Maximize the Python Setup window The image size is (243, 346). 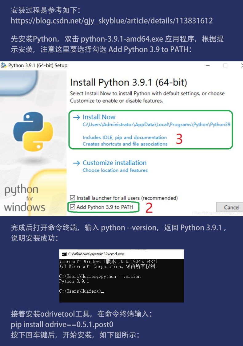[x=225, y=65]
